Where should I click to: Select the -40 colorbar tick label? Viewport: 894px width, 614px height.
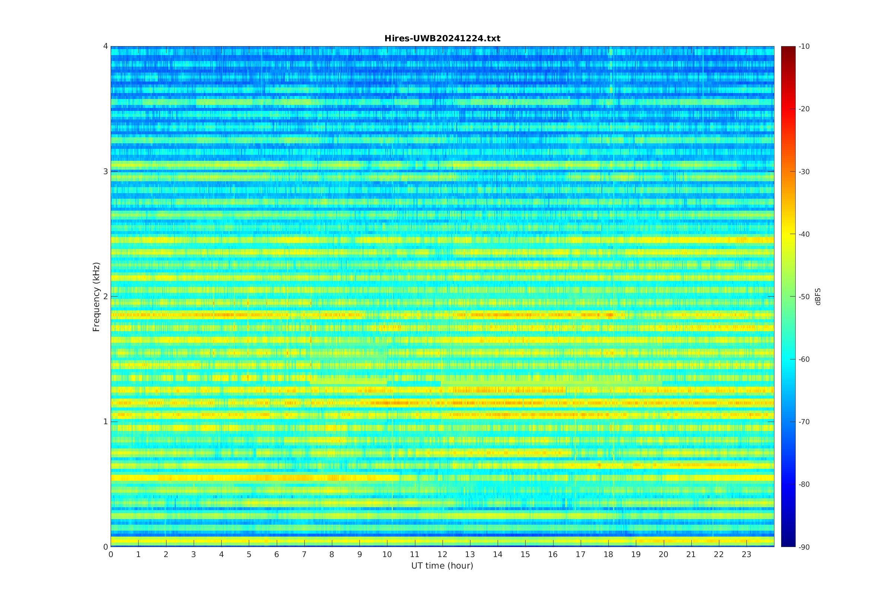click(804, 234)
